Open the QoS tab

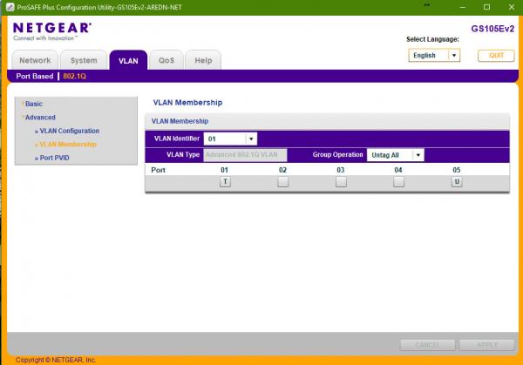pos(166,60)
